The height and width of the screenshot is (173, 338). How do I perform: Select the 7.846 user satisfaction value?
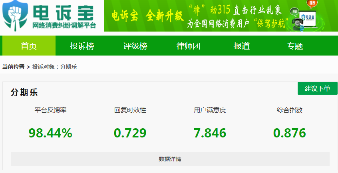210,133
